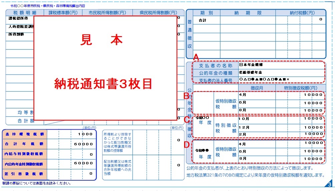Click the 支払者の名称 label
335x191 pixels.
[x=216, y=66]
